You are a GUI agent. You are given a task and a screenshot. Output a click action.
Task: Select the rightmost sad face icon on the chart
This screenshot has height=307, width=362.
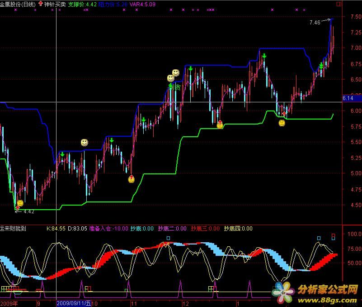[282, 123]
